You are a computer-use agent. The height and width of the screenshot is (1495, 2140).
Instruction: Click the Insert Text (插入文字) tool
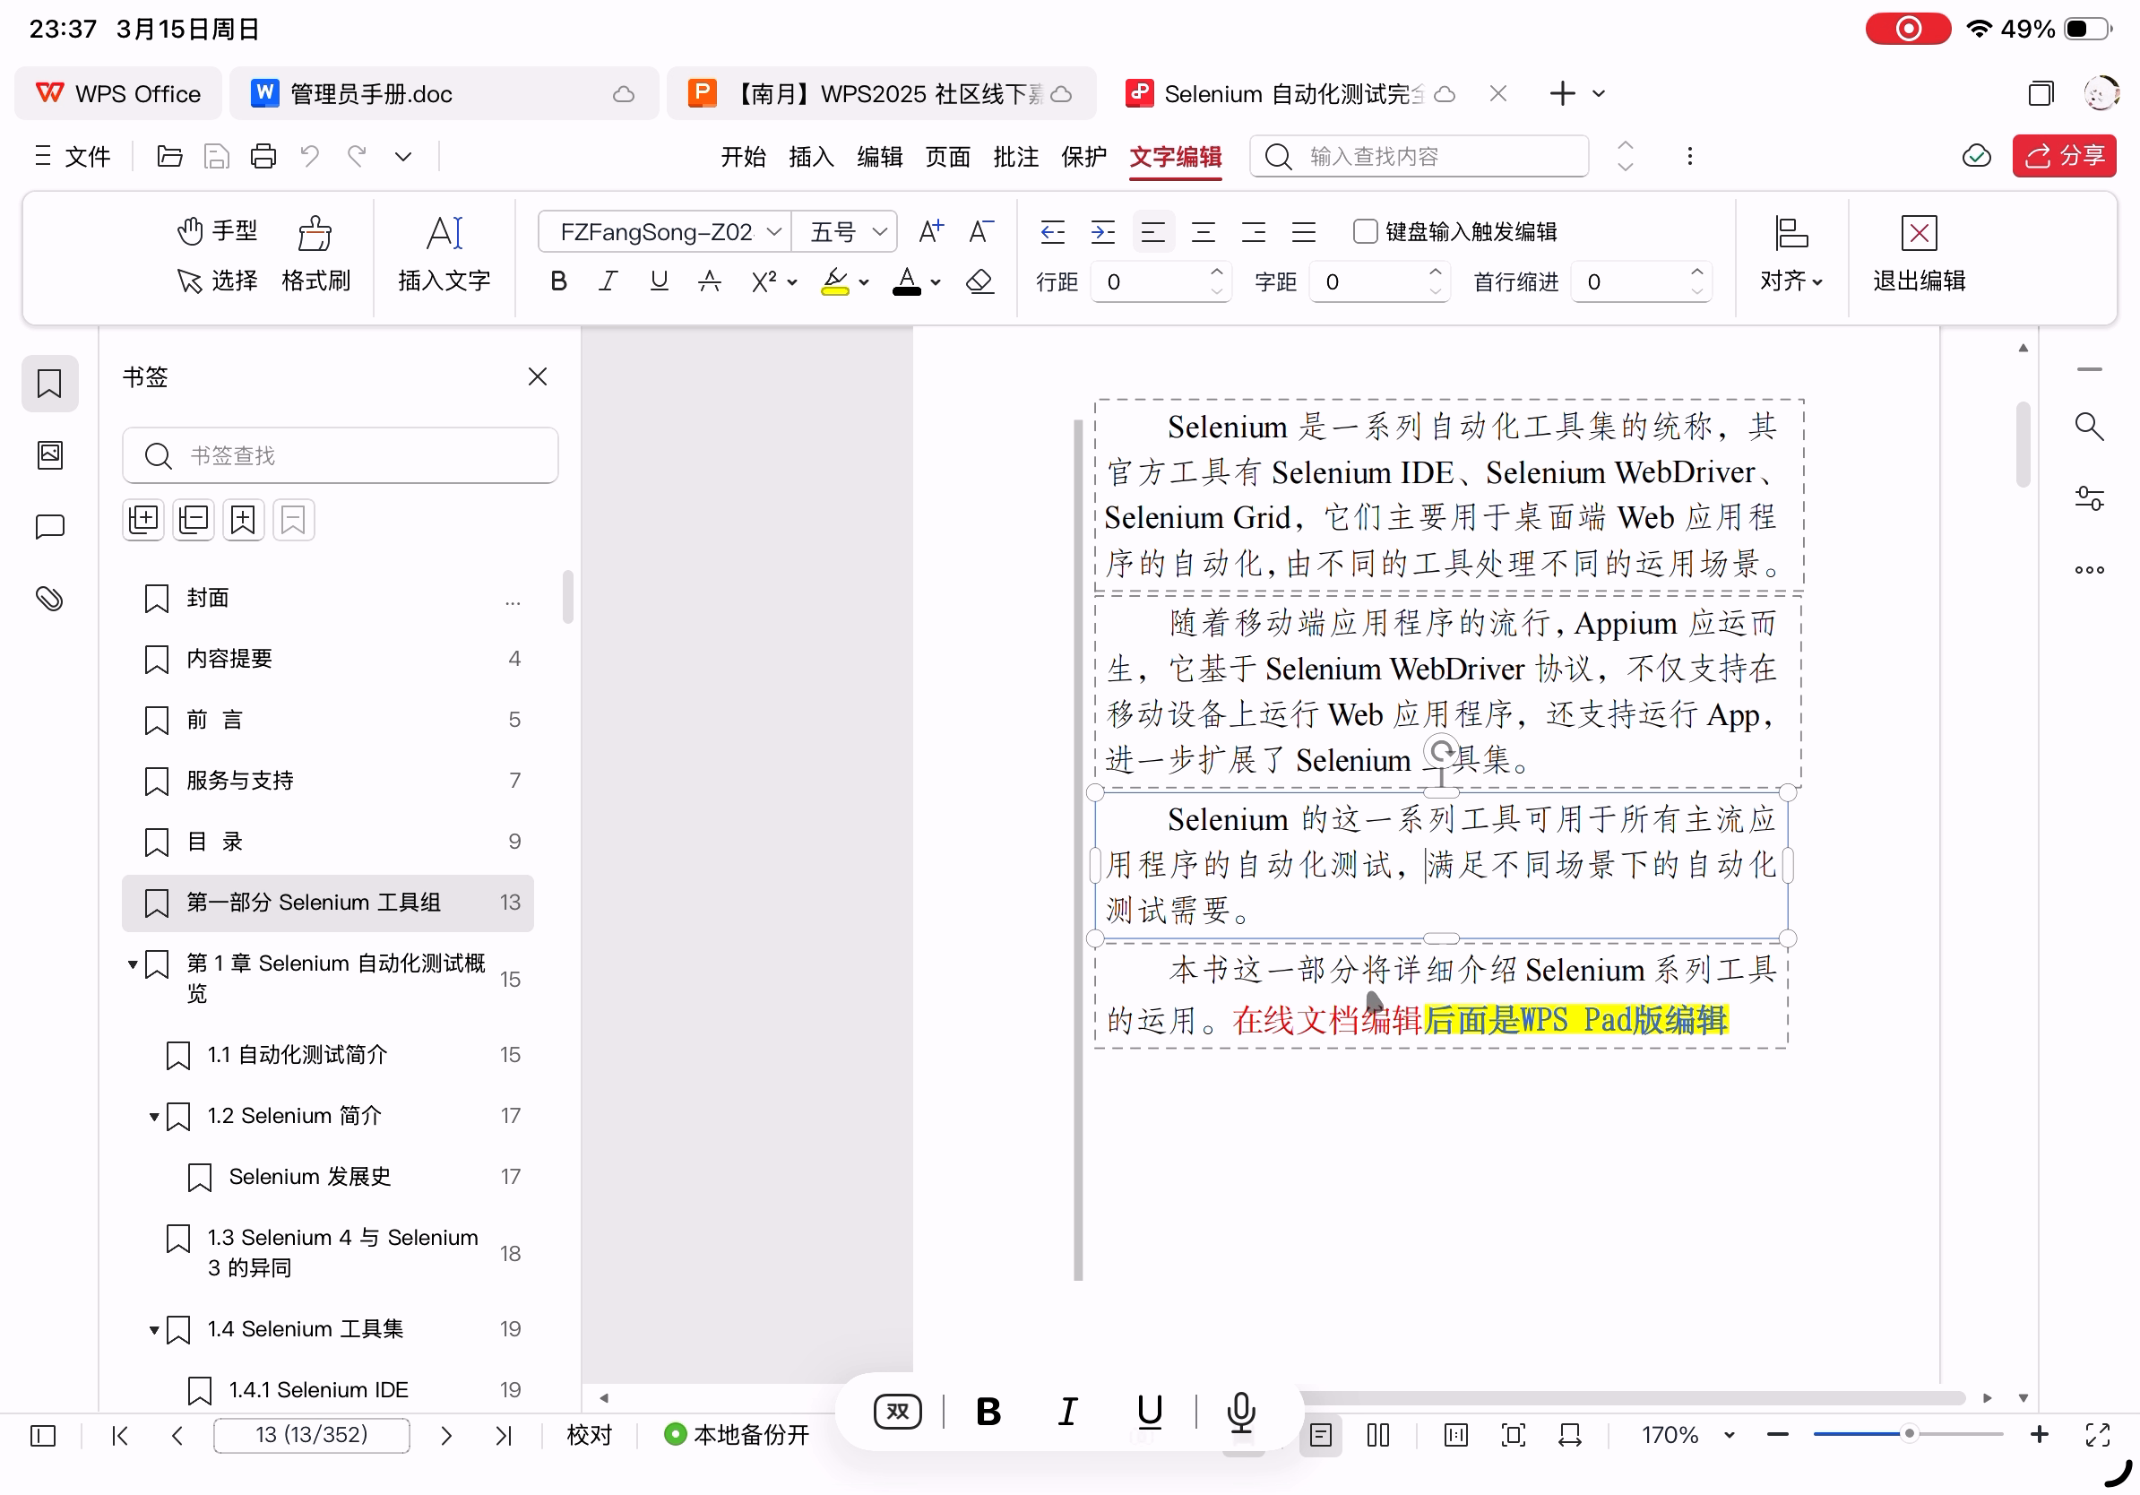[444, 253]
